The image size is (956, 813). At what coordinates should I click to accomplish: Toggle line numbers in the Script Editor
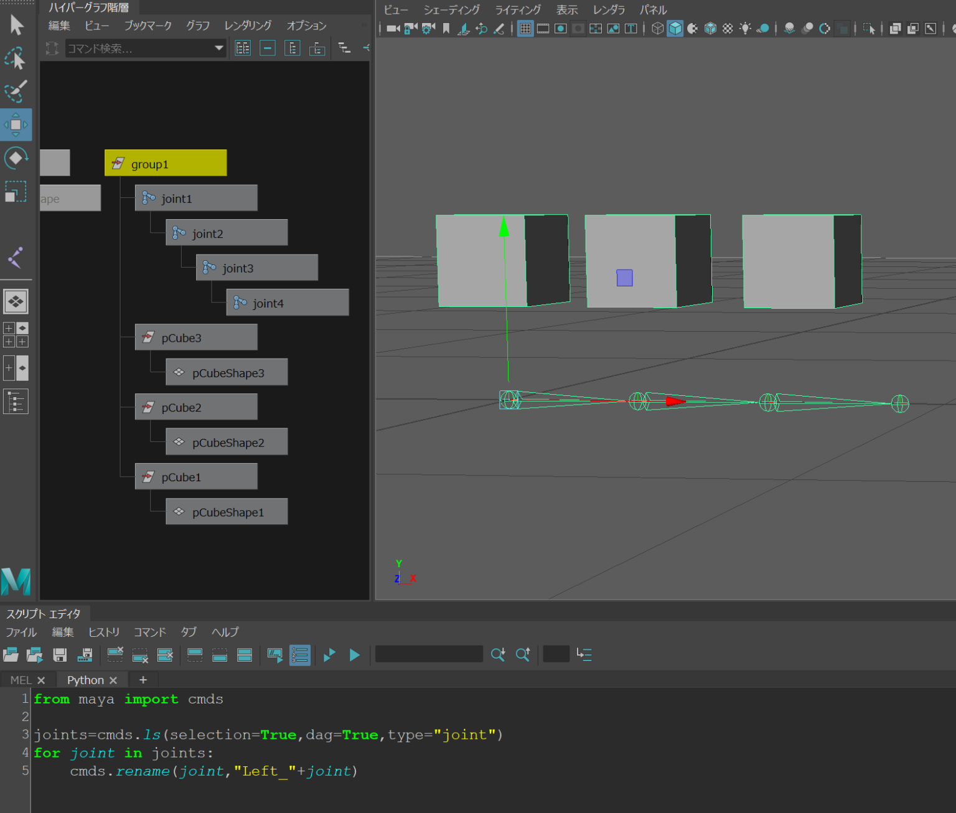300,655
